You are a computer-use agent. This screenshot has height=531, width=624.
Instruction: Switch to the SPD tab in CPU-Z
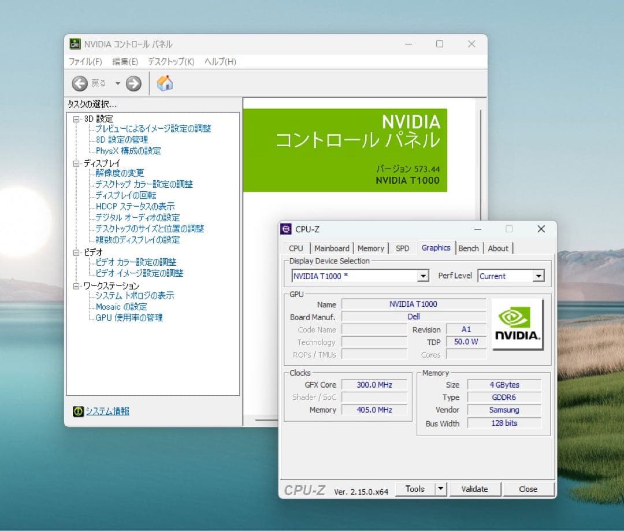pyautogui.click(x=402, y=248)
